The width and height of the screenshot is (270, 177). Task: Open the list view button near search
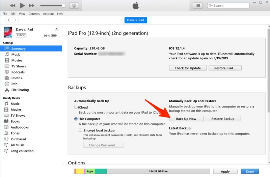point(198,6)
